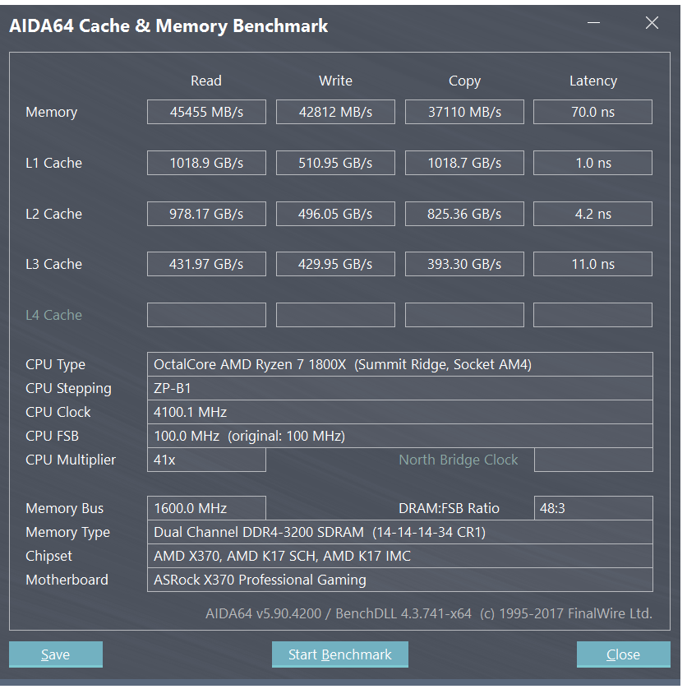687x689 pixels.
Task: Click the Copy column header
Action: coord(465,81)
